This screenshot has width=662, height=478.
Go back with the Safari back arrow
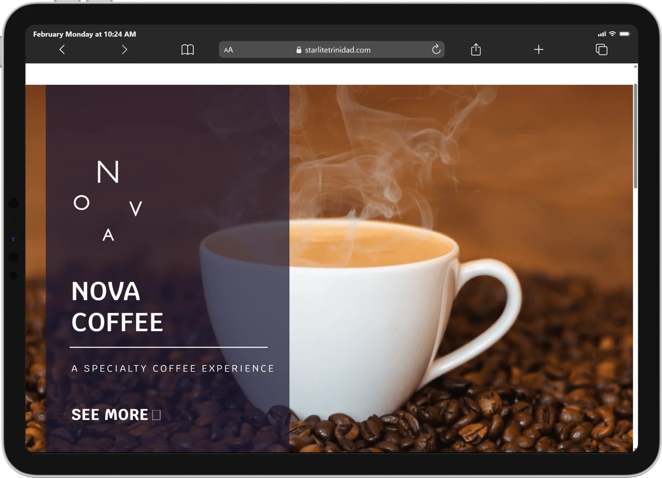62,50
